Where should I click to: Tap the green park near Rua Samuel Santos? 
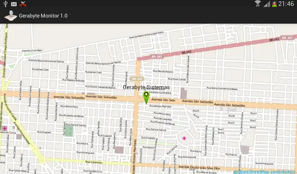click(70, 130)
